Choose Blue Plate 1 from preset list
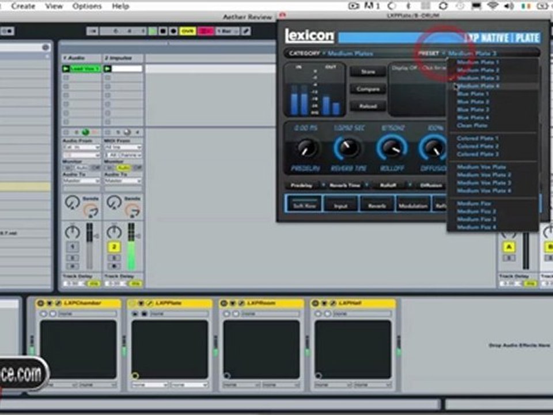 pos(493,94)
